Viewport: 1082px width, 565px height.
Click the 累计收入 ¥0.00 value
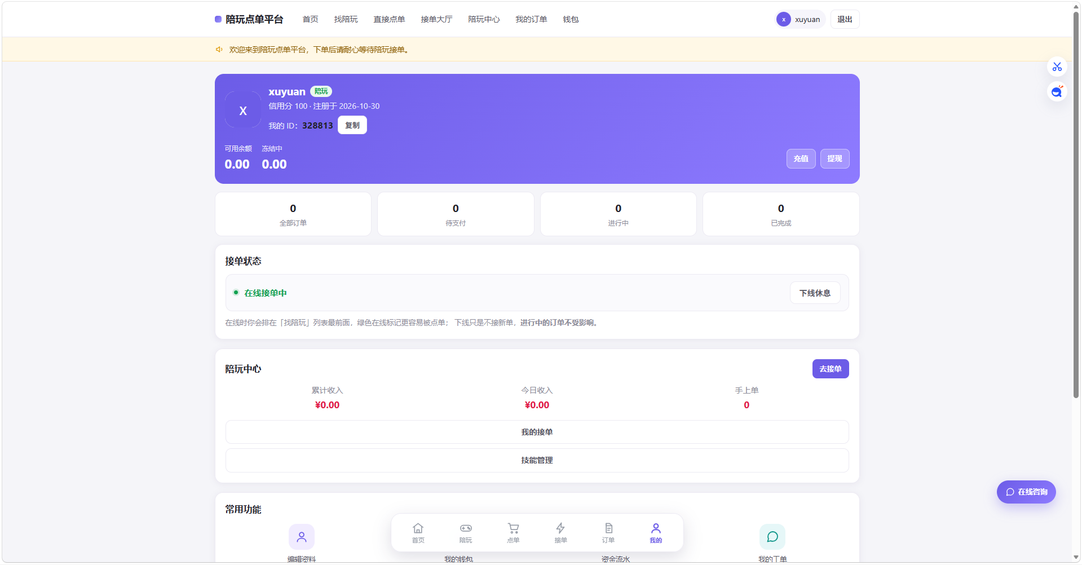point(327,405)
